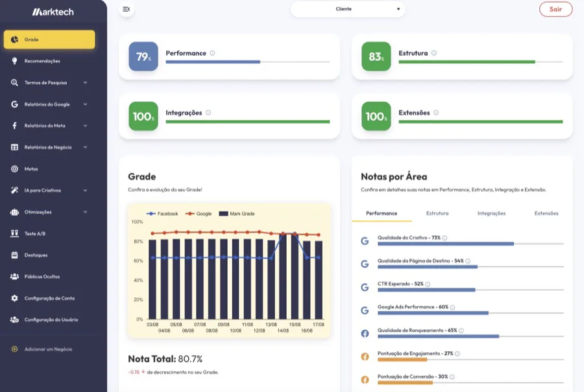Image resolution: width=584 pixels, height=392 pixels.
Task: Click the Destaques calendar icon
Action: click(14, 255)
